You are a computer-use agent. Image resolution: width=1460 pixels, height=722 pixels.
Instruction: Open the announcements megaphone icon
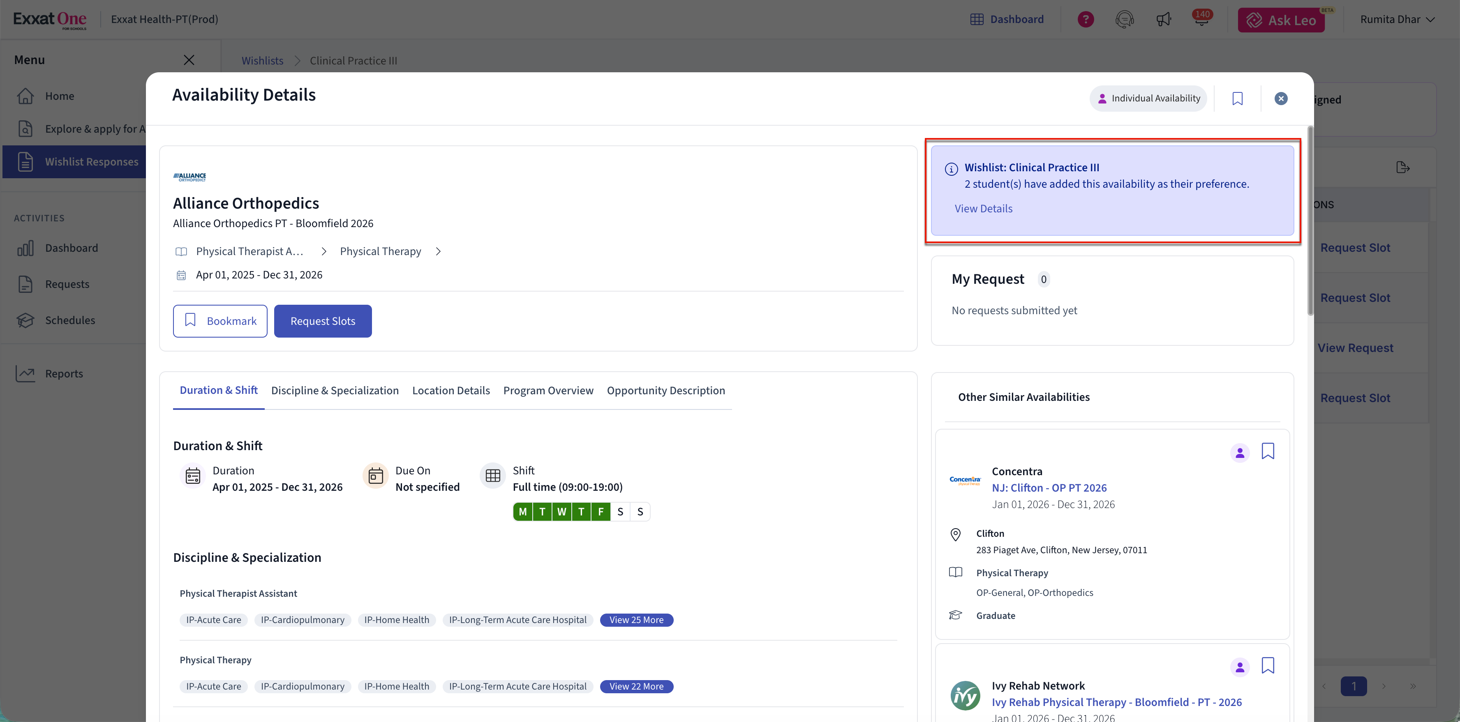coord(1164,20)
